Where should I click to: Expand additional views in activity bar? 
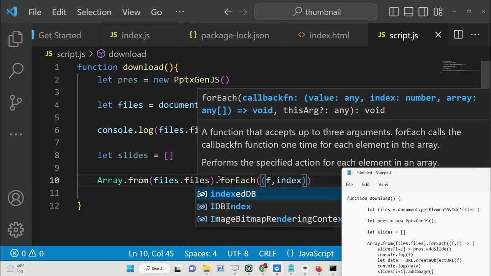[x=16, y=134]
